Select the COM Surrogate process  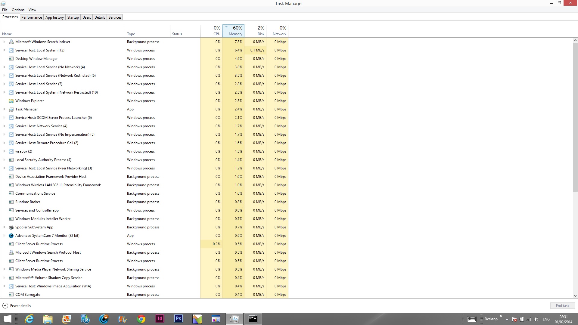144,295
